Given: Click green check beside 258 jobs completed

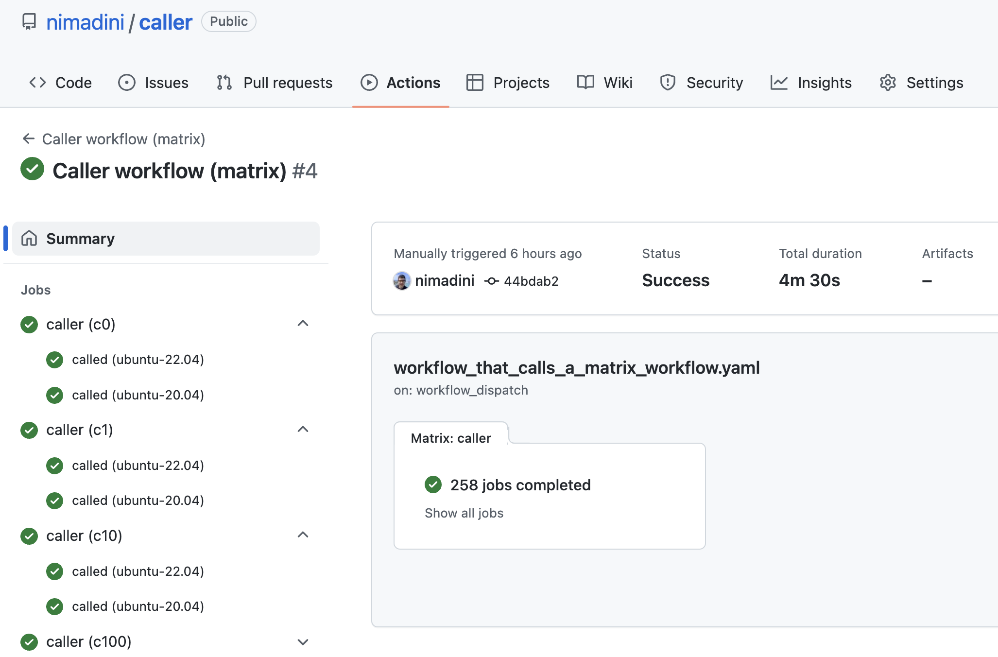Looking at the screenshot, I should [x=433, y=484].
